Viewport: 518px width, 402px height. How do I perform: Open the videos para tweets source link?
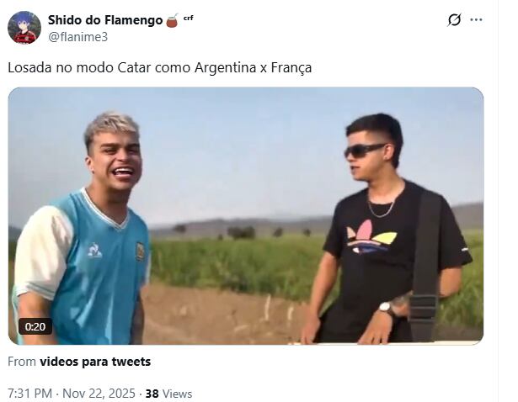95,362
